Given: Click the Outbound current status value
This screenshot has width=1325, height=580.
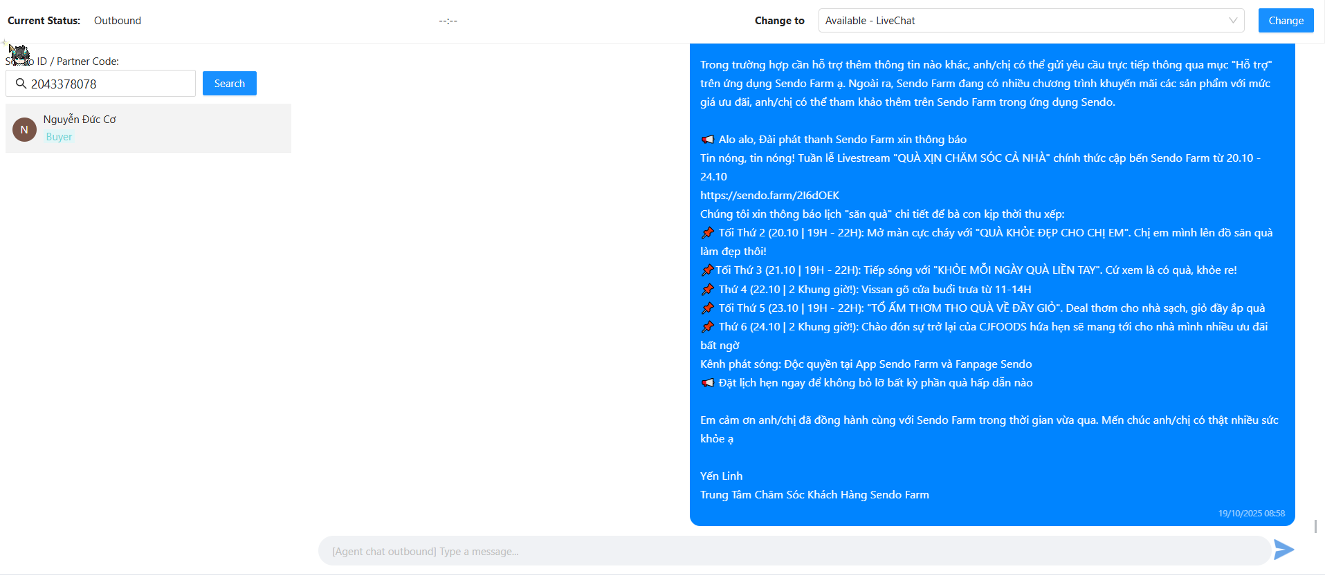Looking at the screenshot, I should click(x=118, y=21).
